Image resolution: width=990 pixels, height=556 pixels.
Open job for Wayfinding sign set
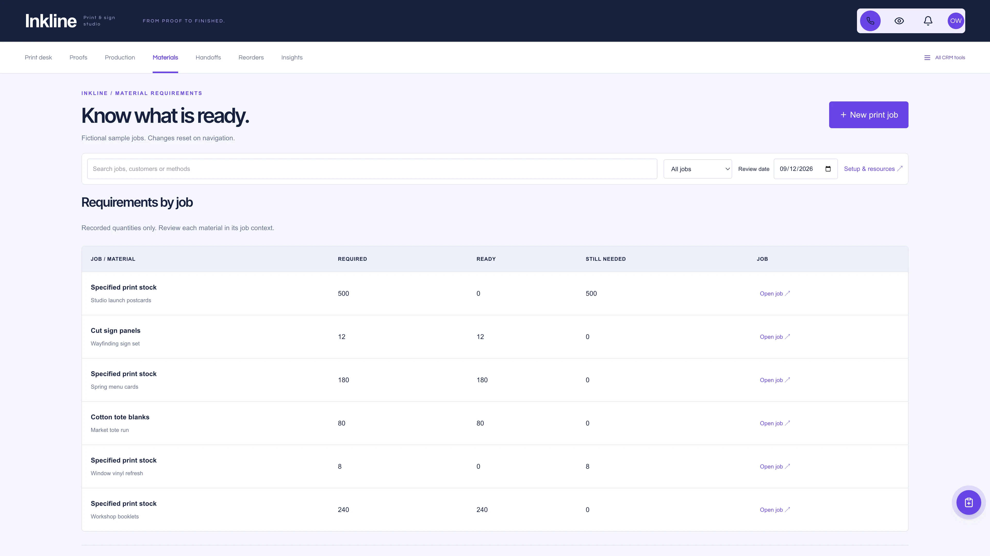pyautogui.click(x=774, y=337)
